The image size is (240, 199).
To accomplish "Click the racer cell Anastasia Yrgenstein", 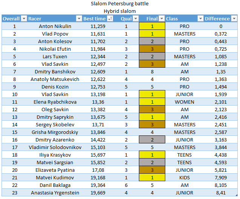I will click(55, 193).
